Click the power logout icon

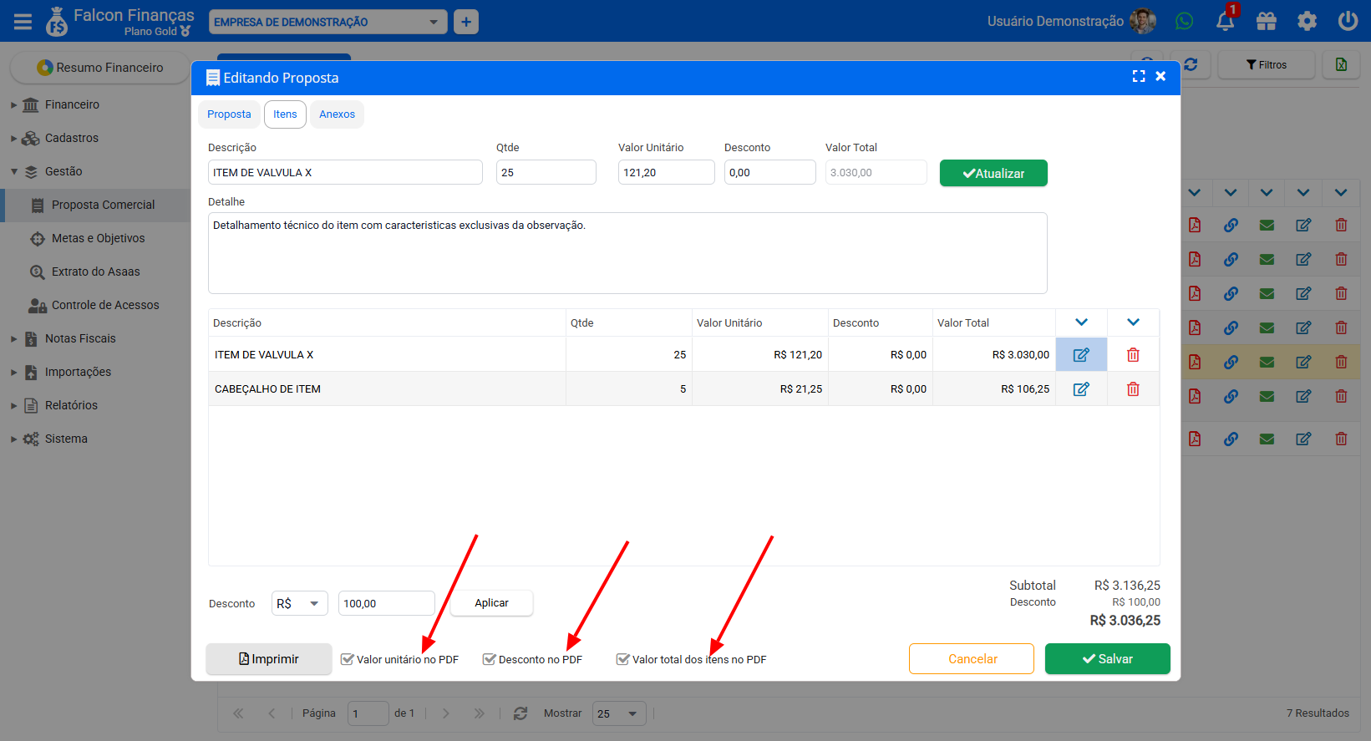tap(1348, 21)
